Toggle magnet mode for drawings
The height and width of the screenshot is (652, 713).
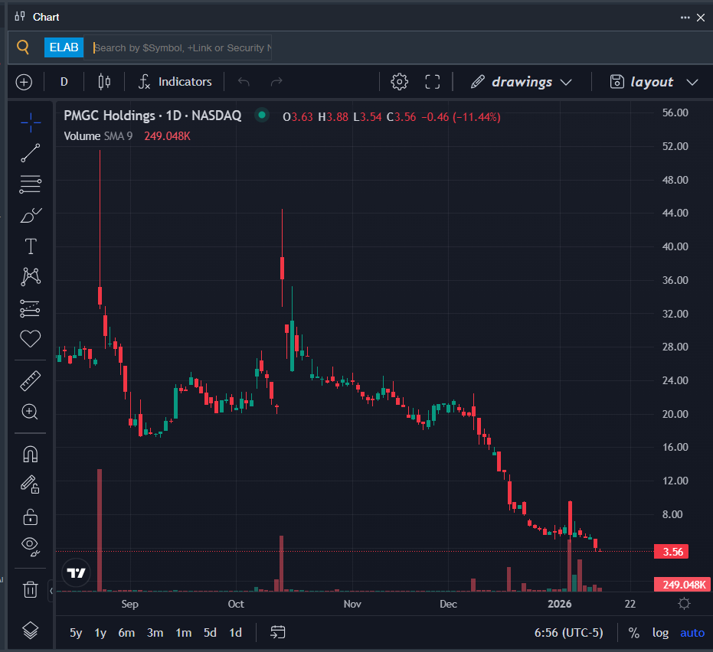click(31, 454)
